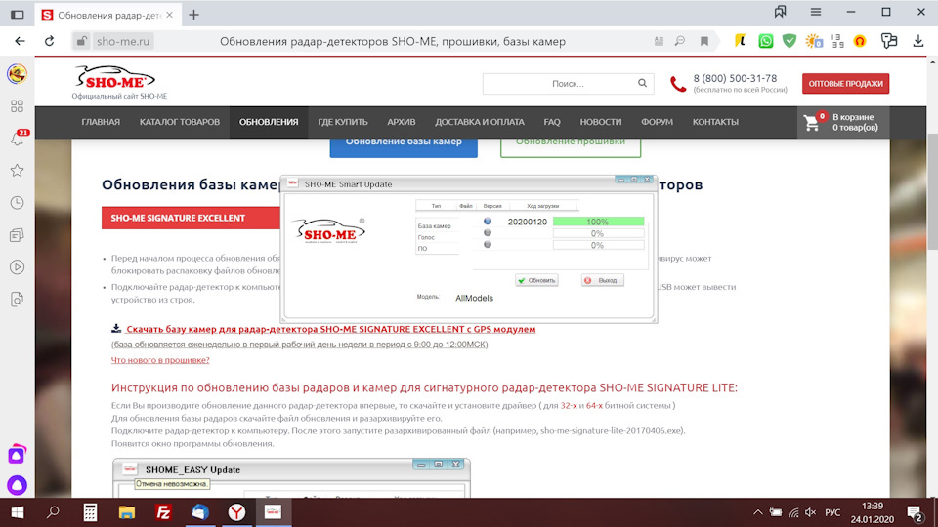Launch Alice assistant purple circle icon
The image size is (938, 527).
click(17, 485)
